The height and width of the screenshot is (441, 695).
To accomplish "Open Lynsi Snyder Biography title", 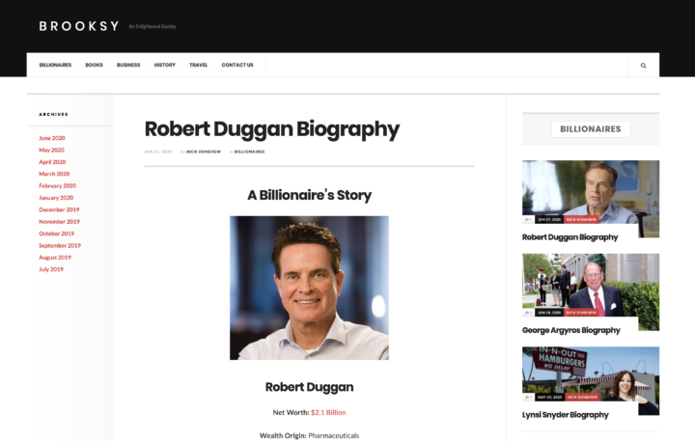I will (x=565, y=415).
